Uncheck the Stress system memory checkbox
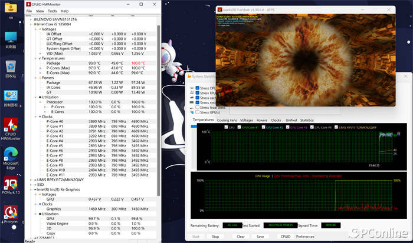Screen dimensions: 413x243 pos(197,102)
